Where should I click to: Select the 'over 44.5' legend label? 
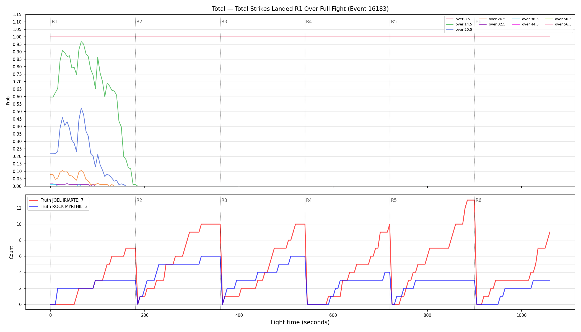click(530, 24)
